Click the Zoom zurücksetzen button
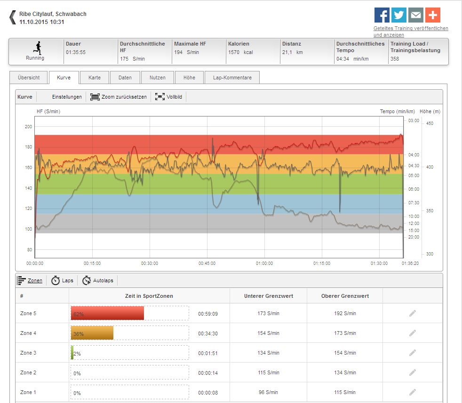The width and height of the screenshot is (462, 403). (119, 97)
